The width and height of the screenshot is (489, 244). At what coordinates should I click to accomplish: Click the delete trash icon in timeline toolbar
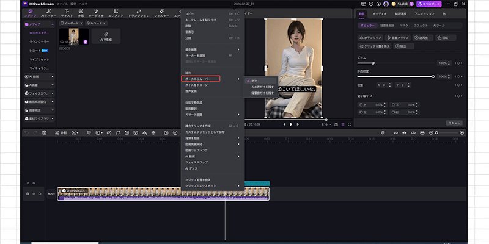point(44,132)
